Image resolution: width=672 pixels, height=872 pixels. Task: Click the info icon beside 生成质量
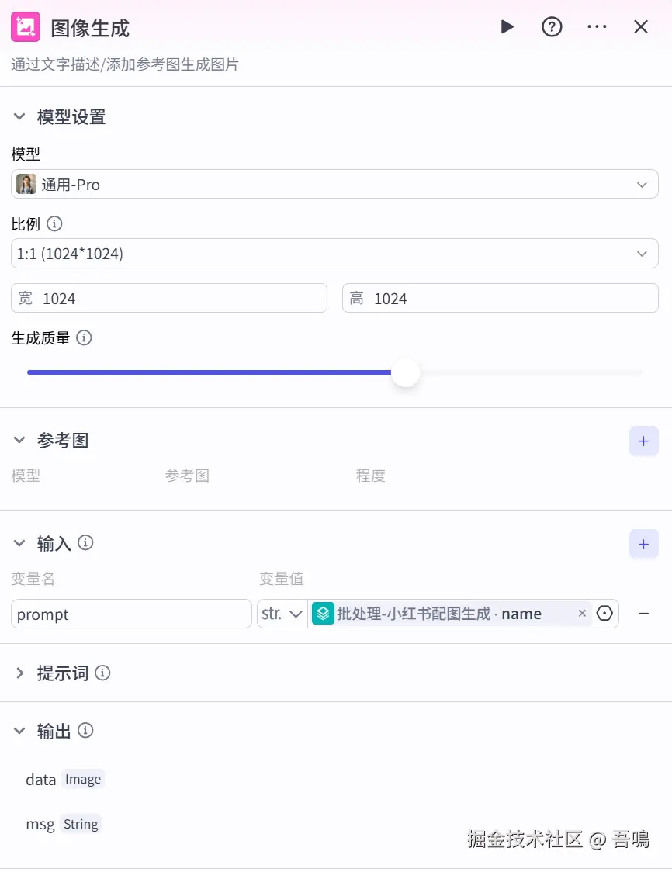[x=84, y=337]
